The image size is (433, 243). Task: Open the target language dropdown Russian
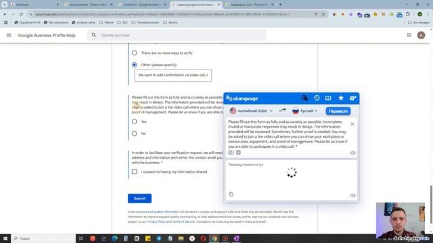305,111
